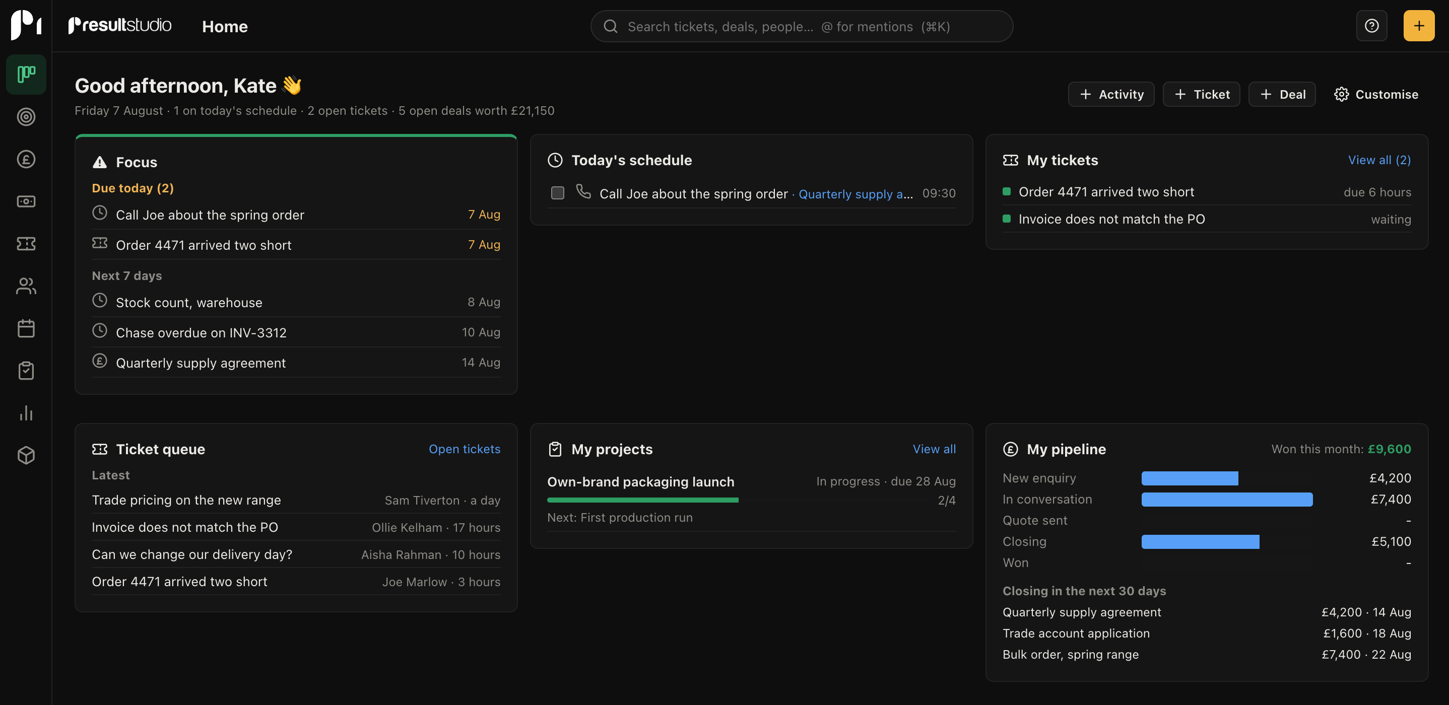The height and width of the screenshot is (705, 1449).
Task: Open the target goals sidebar icon
Action: [26, 117]
